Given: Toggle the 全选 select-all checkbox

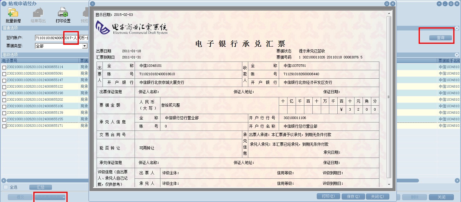Looking at the screenshot, I should coord(6,187).
